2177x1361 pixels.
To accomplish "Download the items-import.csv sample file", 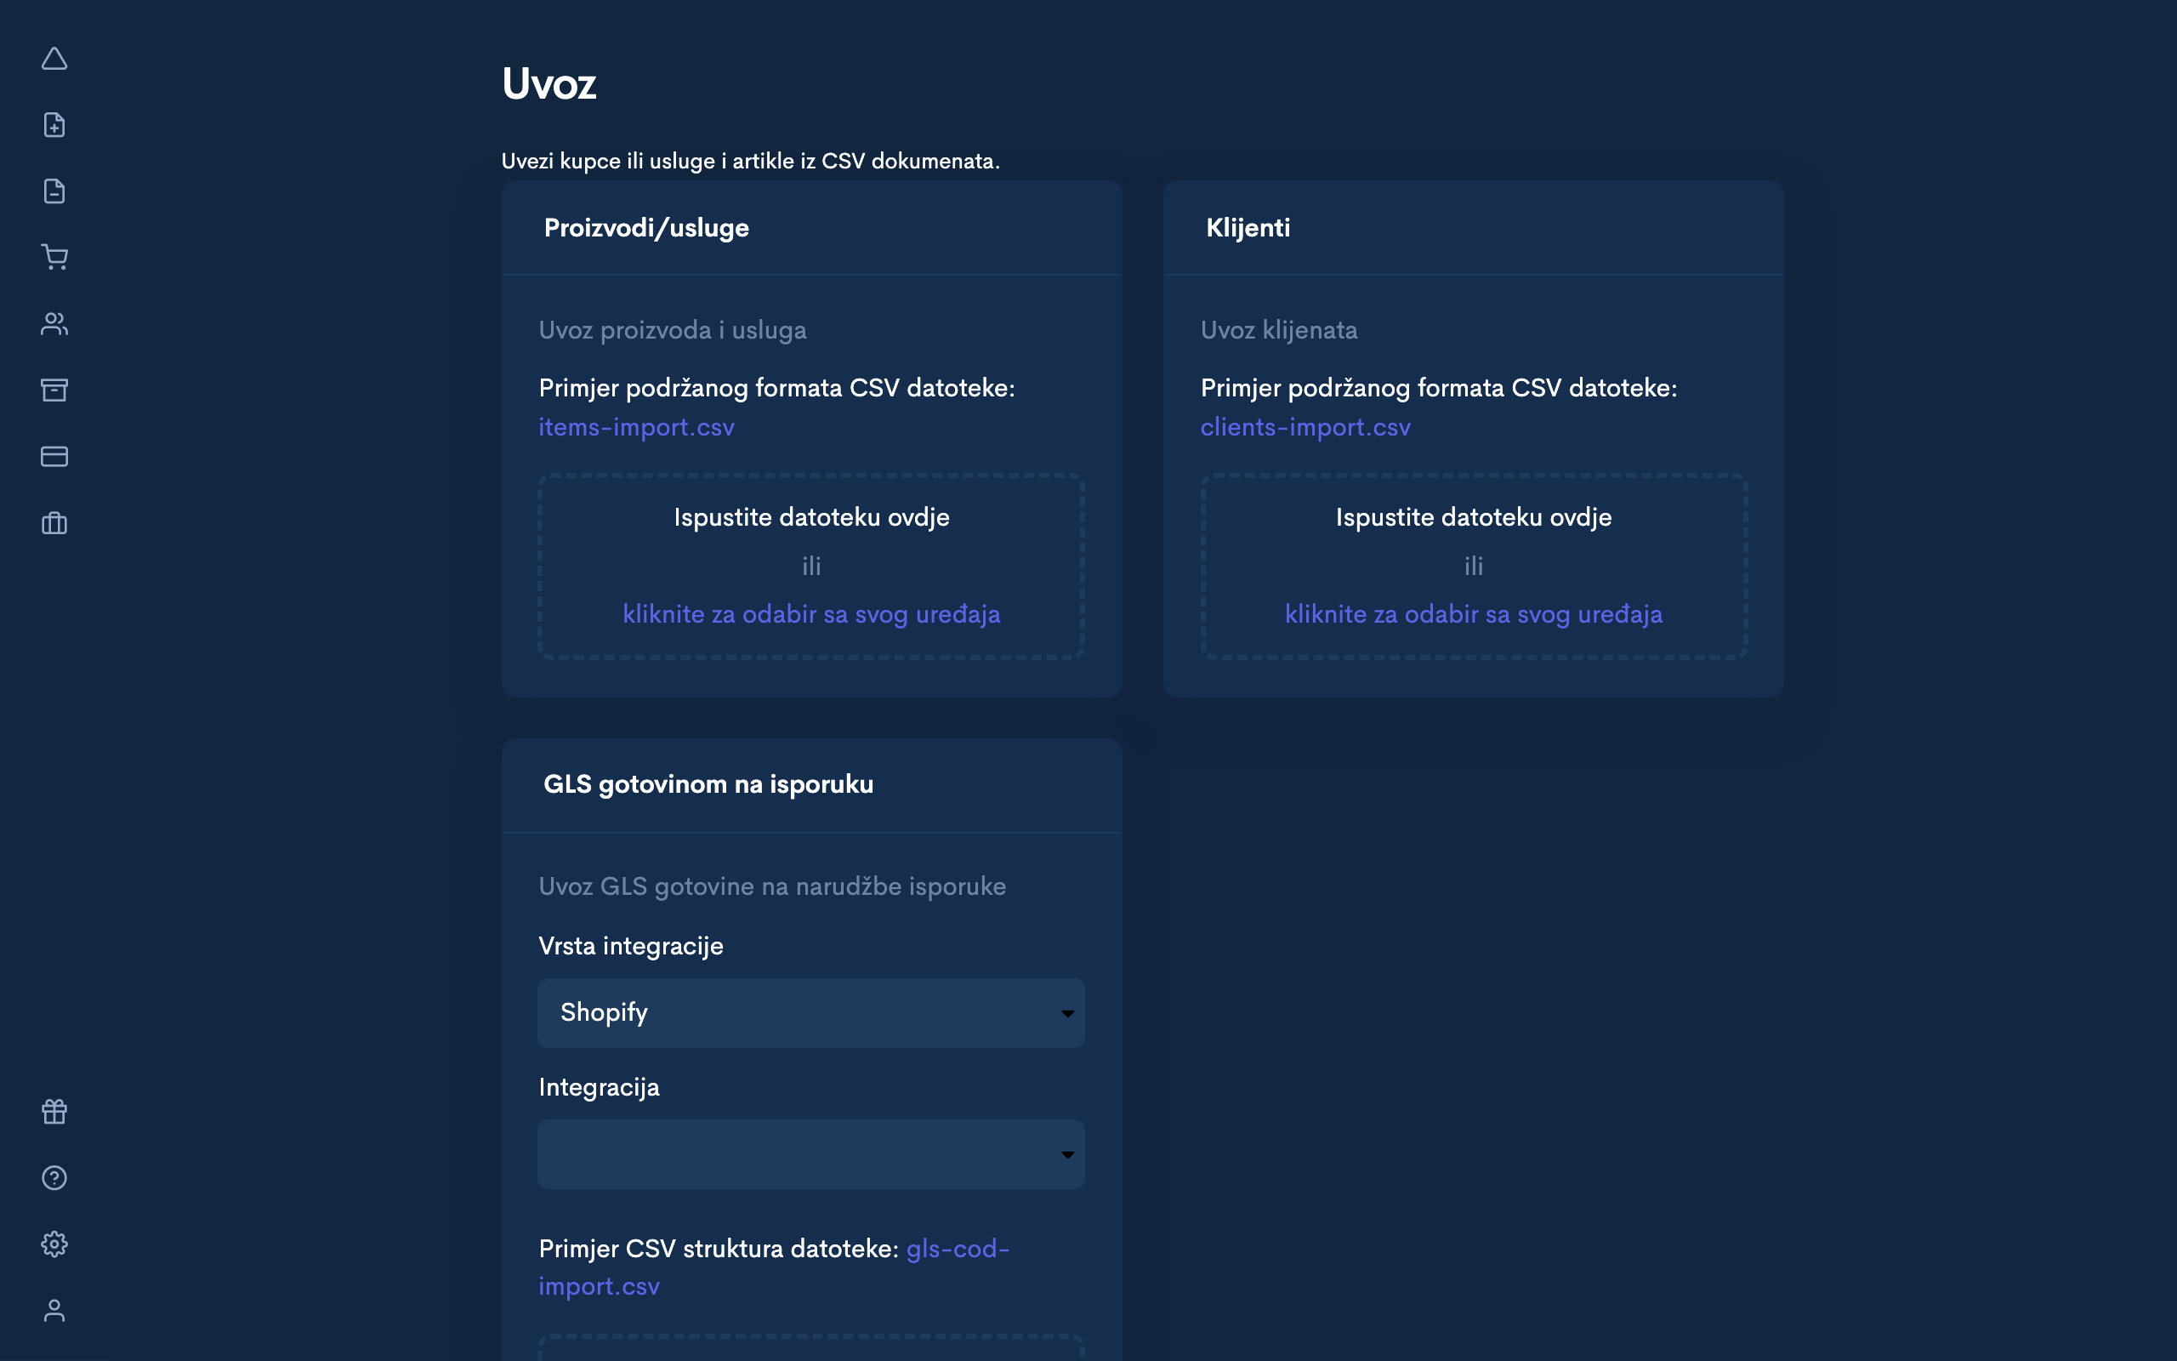I will tap(636, 428).
